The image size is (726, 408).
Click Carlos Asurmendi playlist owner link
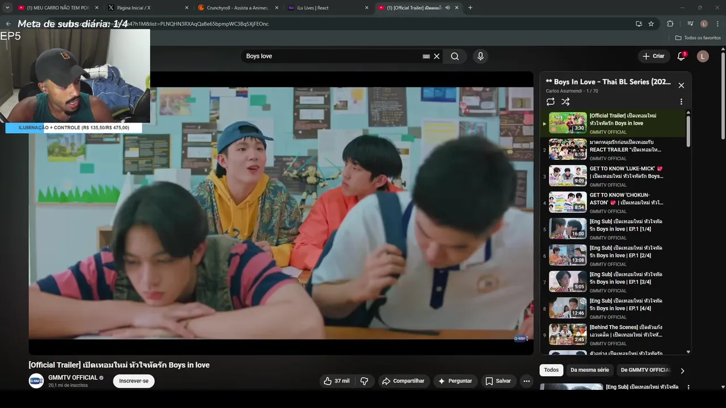pyautogui.click(x=564, y=91)
